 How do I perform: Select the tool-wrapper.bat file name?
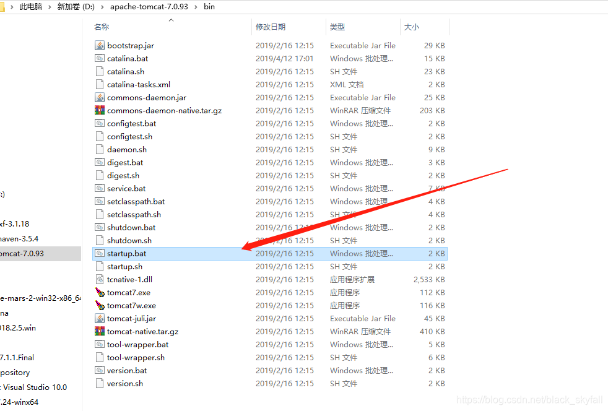pos(137,345)
